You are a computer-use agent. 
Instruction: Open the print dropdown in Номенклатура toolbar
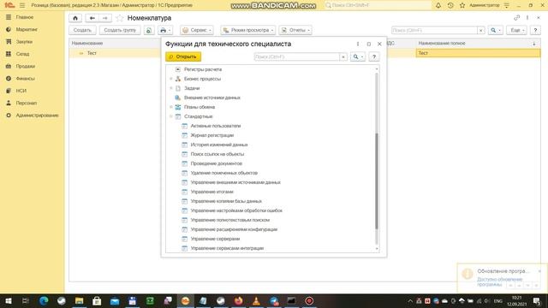(x=165, y=31)
